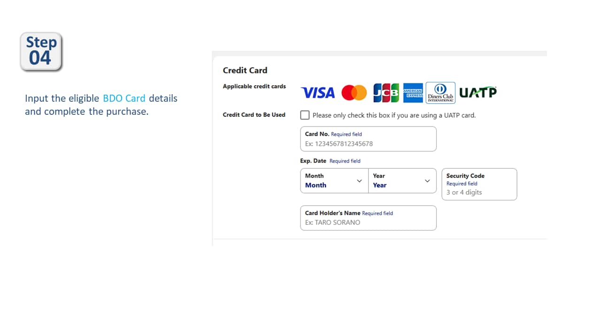The height and width of the screenshot is (328, 593).
Task: Click the UATP card logo
Action: [x=477, y=93]
